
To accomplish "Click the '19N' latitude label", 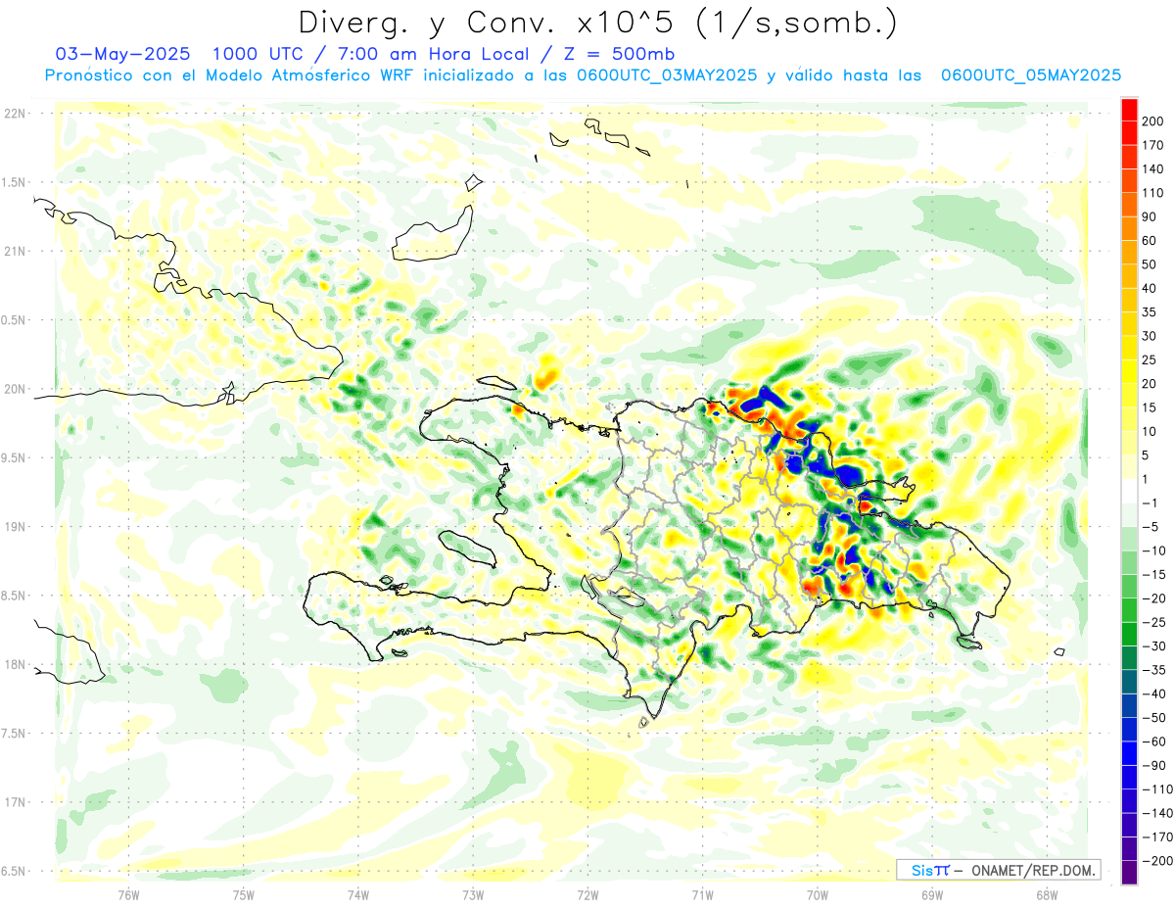I will pyautogui.click(x=14, y=527).
